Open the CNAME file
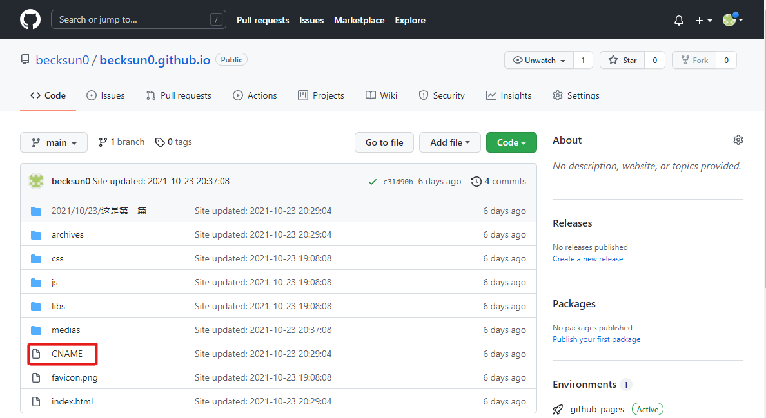Viewport: 766px width, 418px height. [67, 354]
